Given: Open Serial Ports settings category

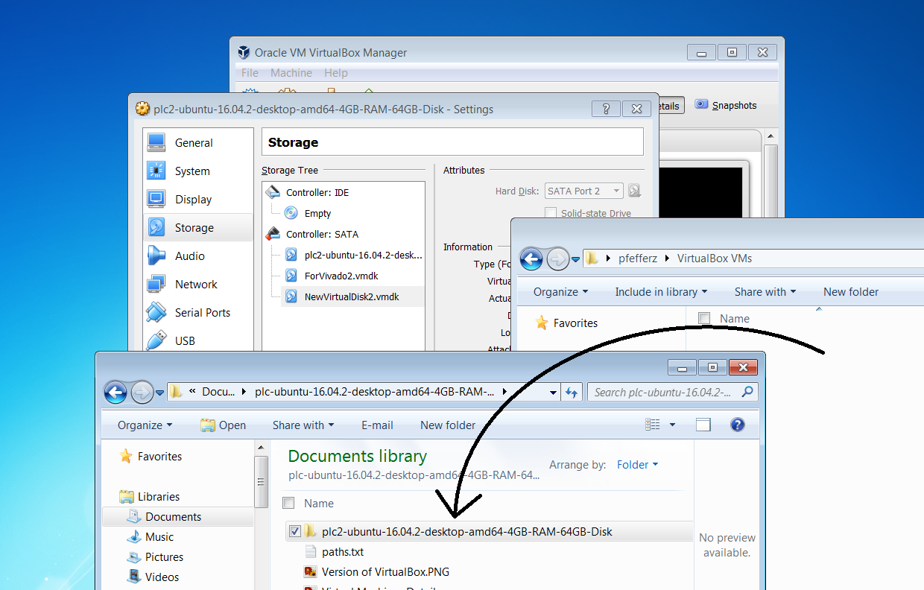Looking at the screenshot, I should tap(198, 313).
